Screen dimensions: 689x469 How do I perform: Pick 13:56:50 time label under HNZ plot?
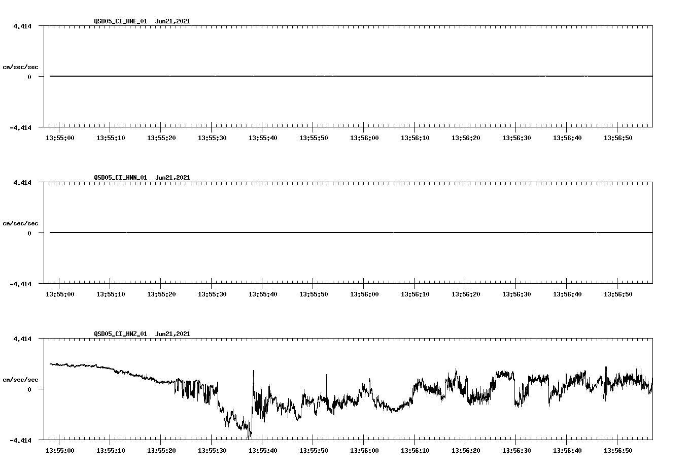pos(618,451)
